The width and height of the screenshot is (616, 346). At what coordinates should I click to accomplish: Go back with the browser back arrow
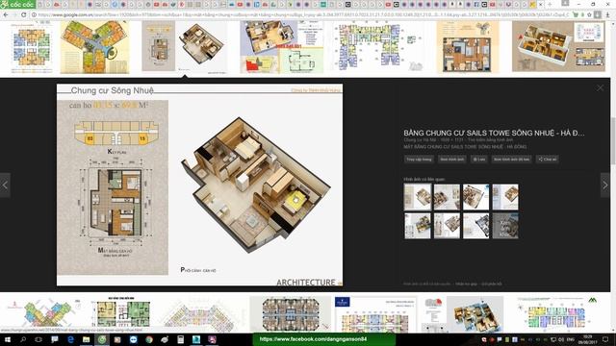6,14
